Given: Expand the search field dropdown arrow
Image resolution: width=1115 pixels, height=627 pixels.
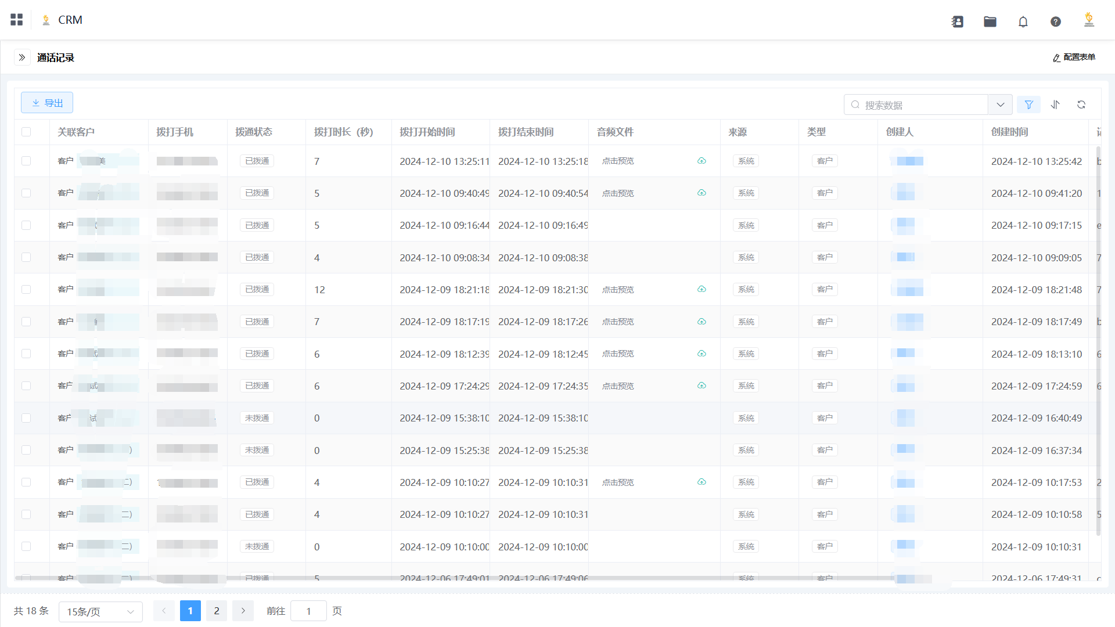Looking at the screenshot, I should click(1000, 105).
